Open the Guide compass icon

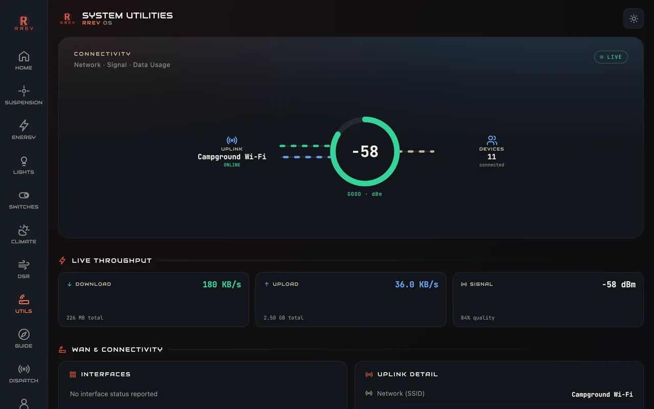[24, 334]
